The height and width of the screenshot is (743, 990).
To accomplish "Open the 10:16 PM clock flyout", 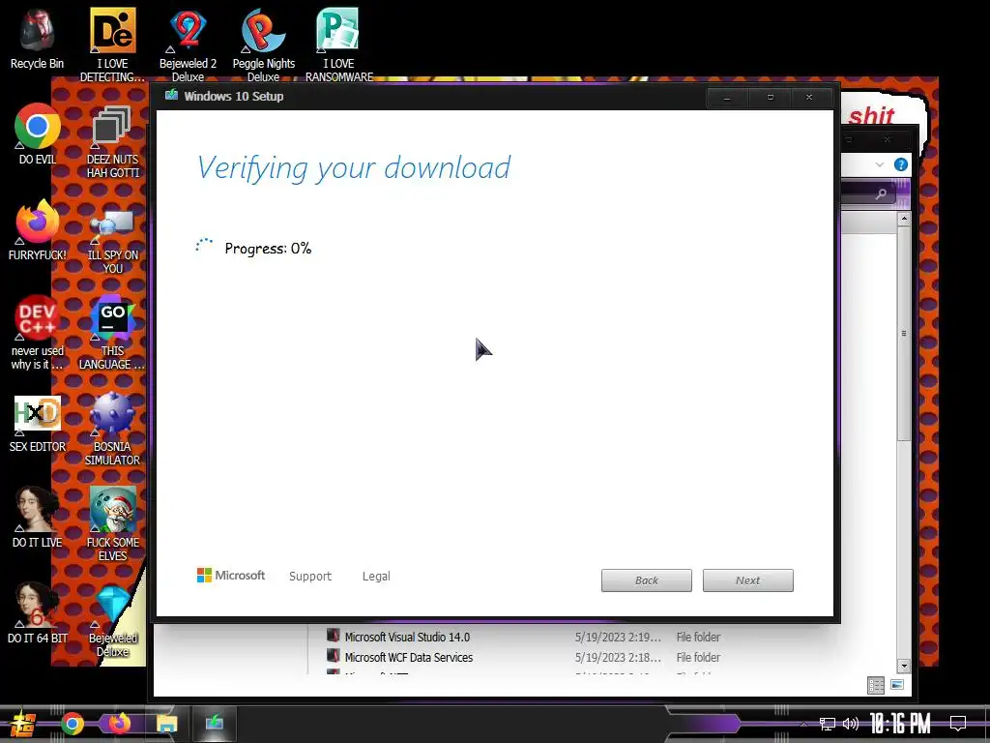I will point(900,724).
